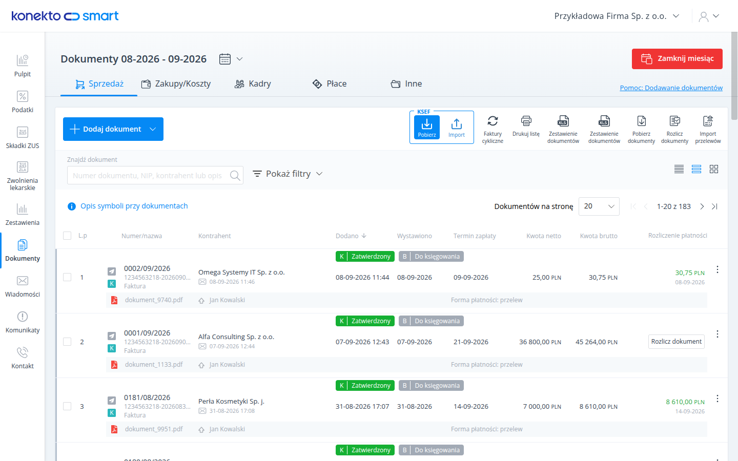This screenshot has width=738, height=461.
Task: Jump to last page of documents
Action: tap(715, 206)
